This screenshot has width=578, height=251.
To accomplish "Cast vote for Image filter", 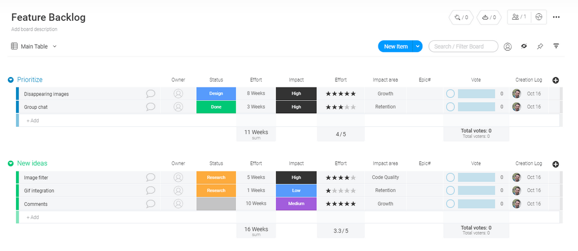I will [x=450, y=177].
